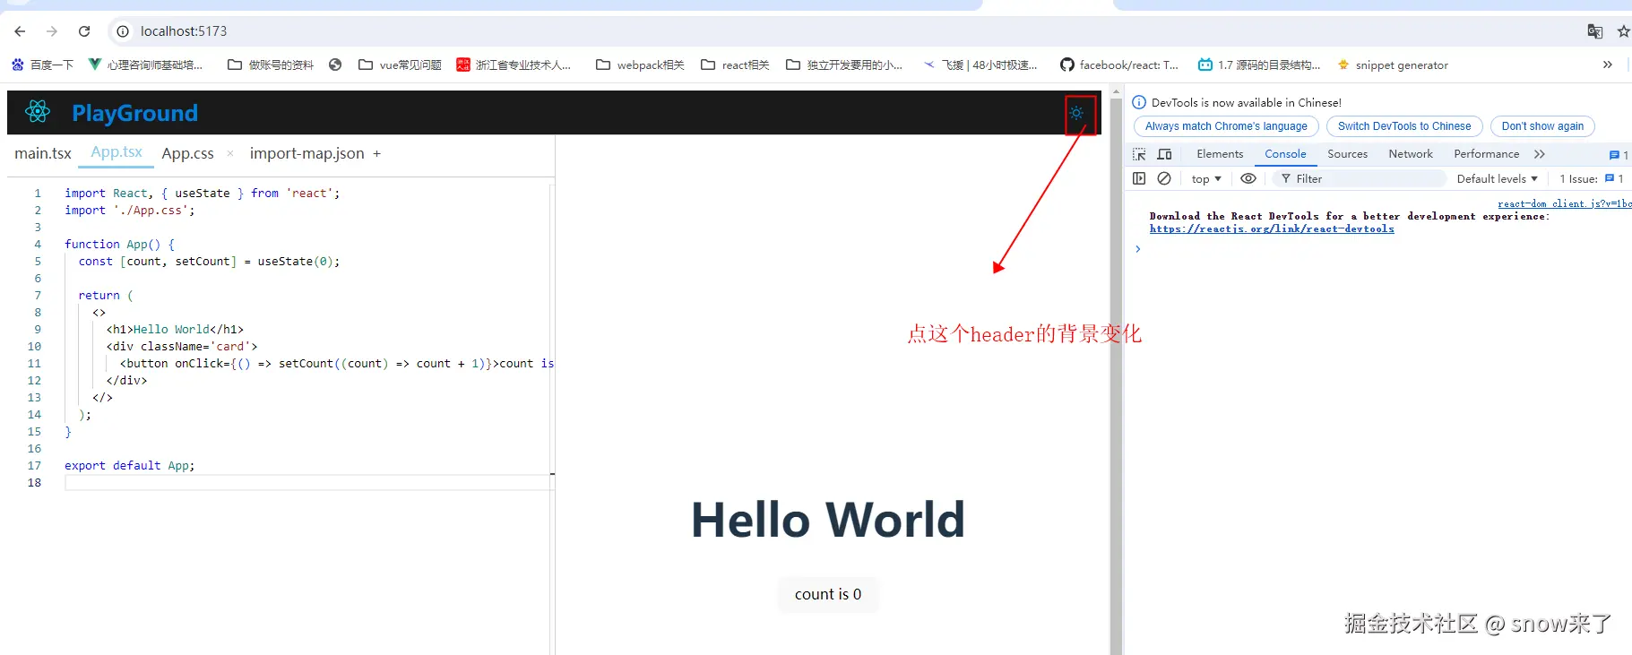Click 'Switch DevTools to Chinese' button
This screenshot has height=655, width=1632.
(1404, 126)
